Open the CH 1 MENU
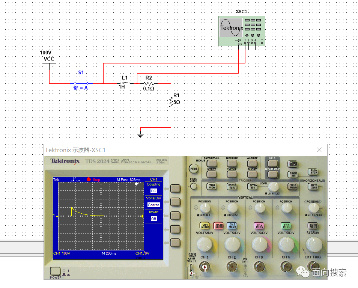The width and height of the screenshot is (358, 288). (x=205, y=226)
